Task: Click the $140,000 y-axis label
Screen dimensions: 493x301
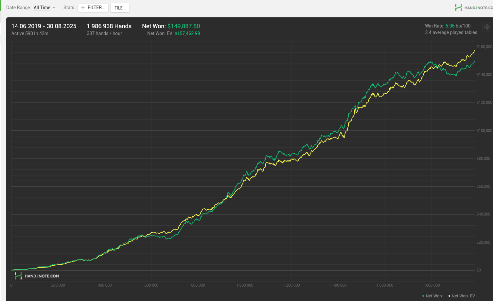Action: pos(484,75)
